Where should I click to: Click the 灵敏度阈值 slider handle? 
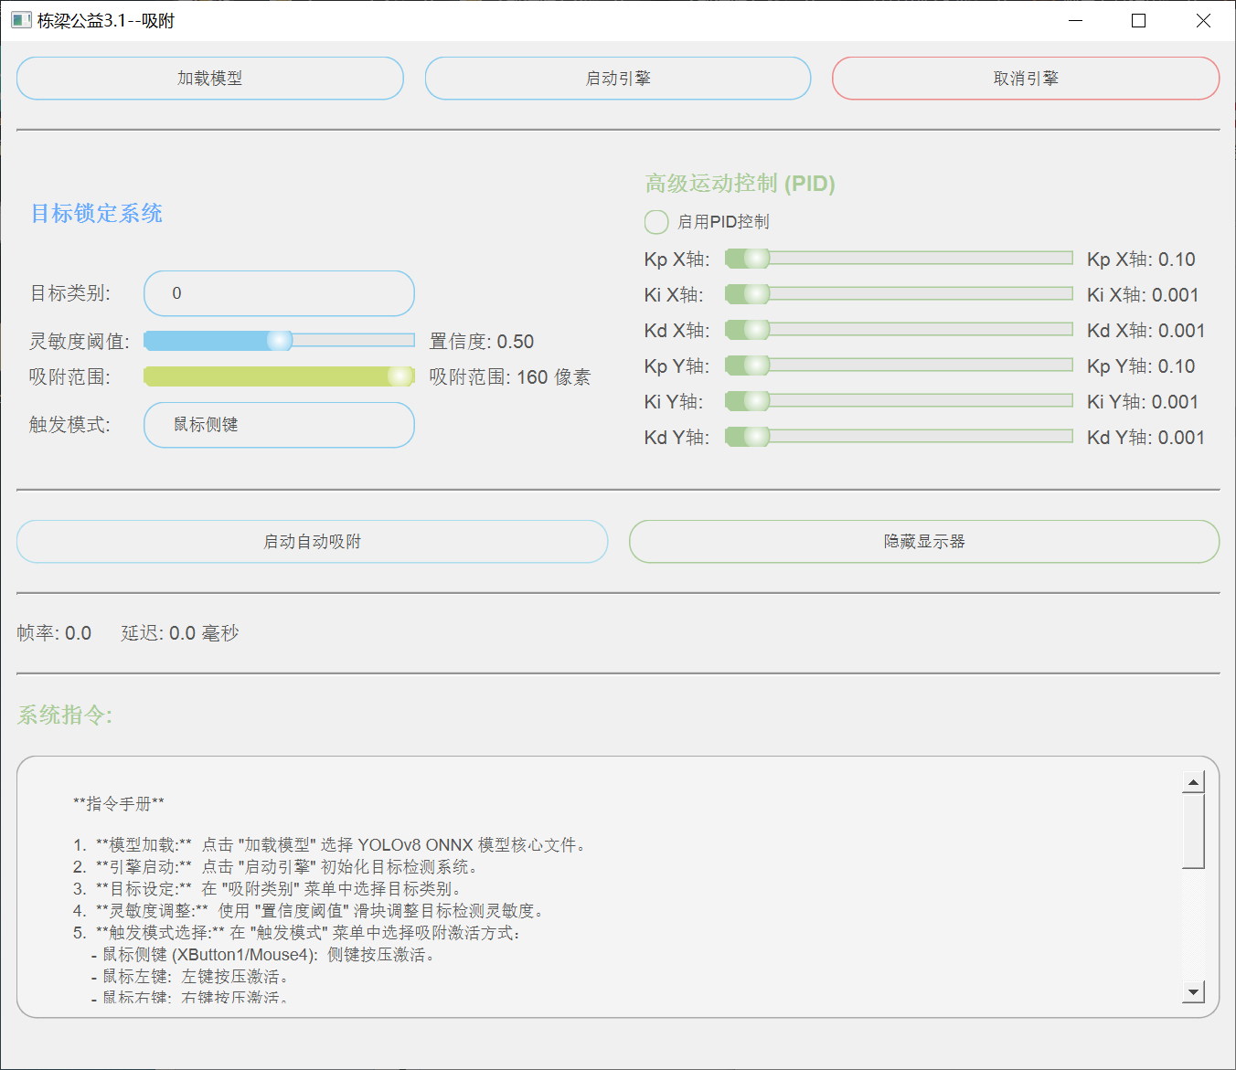279,341
